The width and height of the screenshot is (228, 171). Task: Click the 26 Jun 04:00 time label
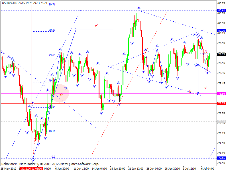[x=154, y=169]
